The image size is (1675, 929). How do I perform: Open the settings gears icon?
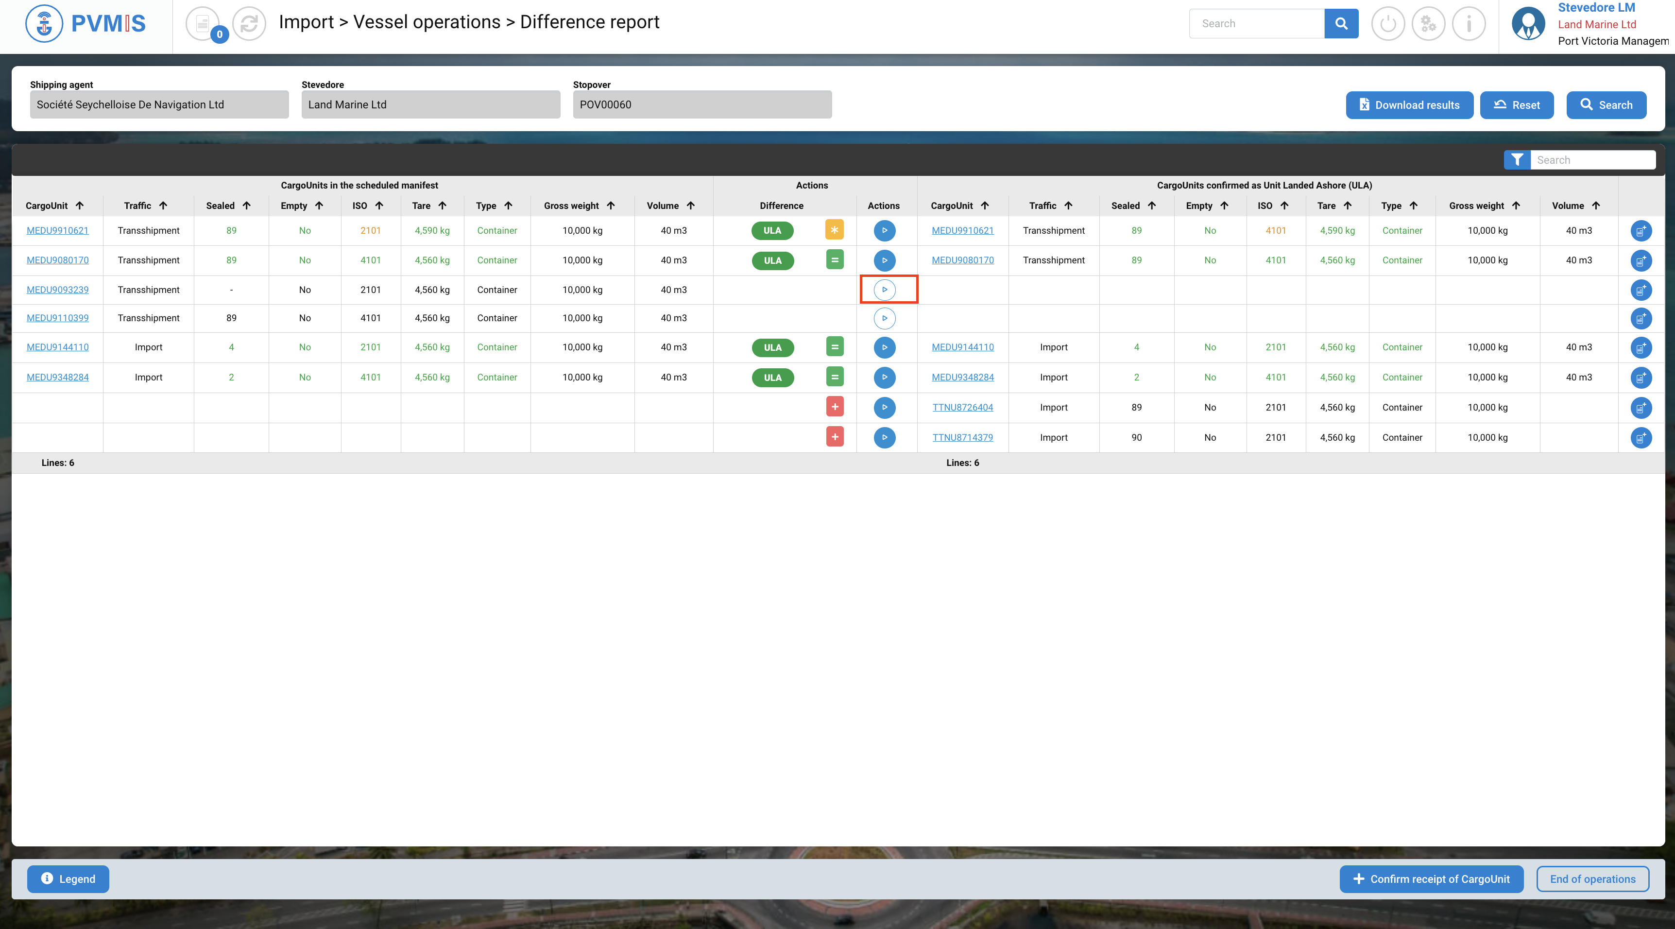point(1428,24)
